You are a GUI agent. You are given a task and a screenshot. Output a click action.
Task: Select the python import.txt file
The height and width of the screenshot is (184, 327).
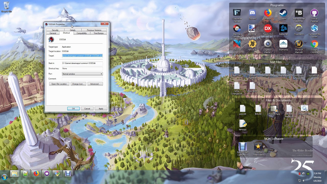click(x=252, y=73)
